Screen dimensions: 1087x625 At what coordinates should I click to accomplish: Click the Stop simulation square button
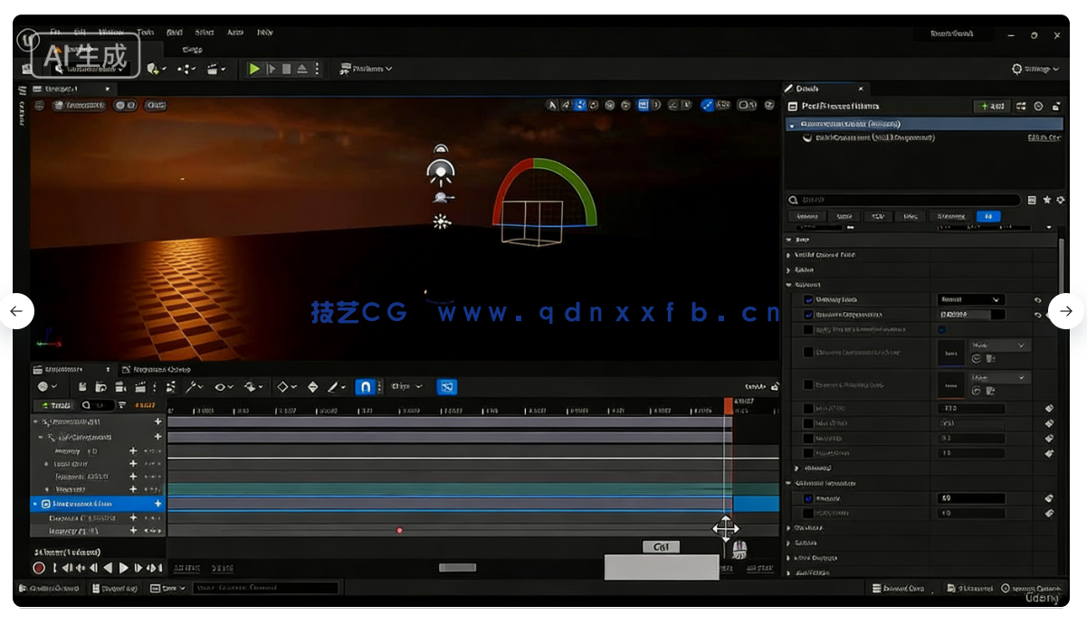click(287, 69)
